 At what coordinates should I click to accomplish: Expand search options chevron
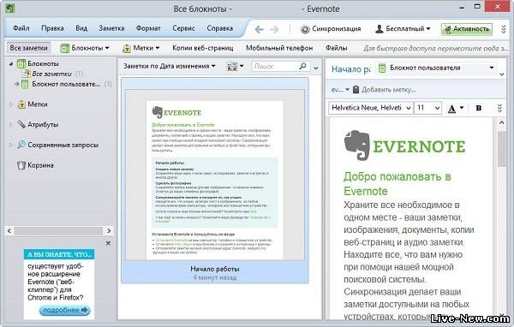[x=315, y=68]
